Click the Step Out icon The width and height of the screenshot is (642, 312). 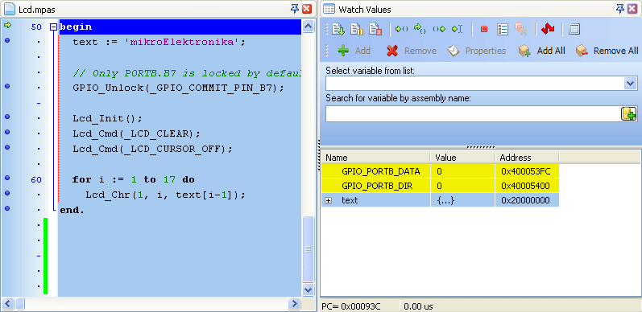tap(439, 29)
